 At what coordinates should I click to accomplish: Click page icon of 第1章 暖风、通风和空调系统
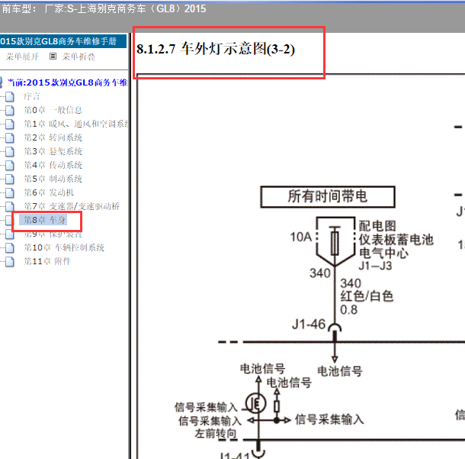pyautogui.click(x=10, y=124)
